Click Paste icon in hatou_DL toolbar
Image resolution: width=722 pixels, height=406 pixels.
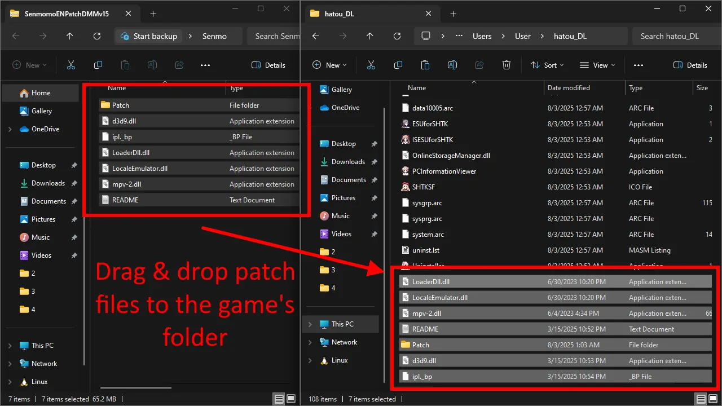coord(425,65)
